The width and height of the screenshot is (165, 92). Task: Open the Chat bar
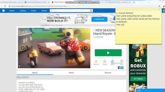click(150, 90)
